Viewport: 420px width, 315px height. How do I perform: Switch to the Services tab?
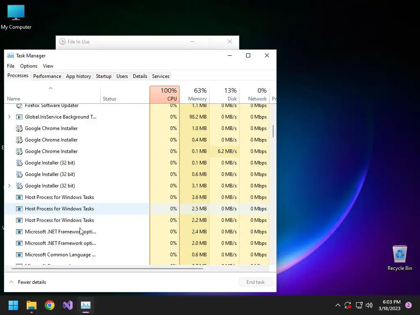tap(161, 76)
